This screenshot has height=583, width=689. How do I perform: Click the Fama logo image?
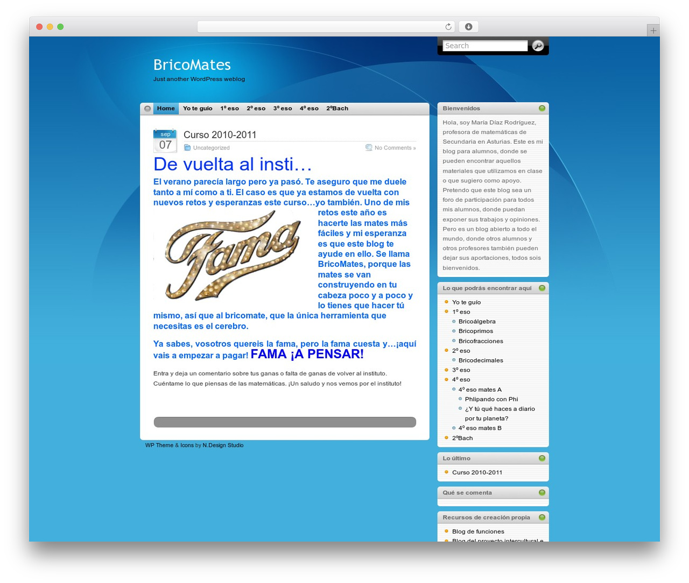[233, 255]
